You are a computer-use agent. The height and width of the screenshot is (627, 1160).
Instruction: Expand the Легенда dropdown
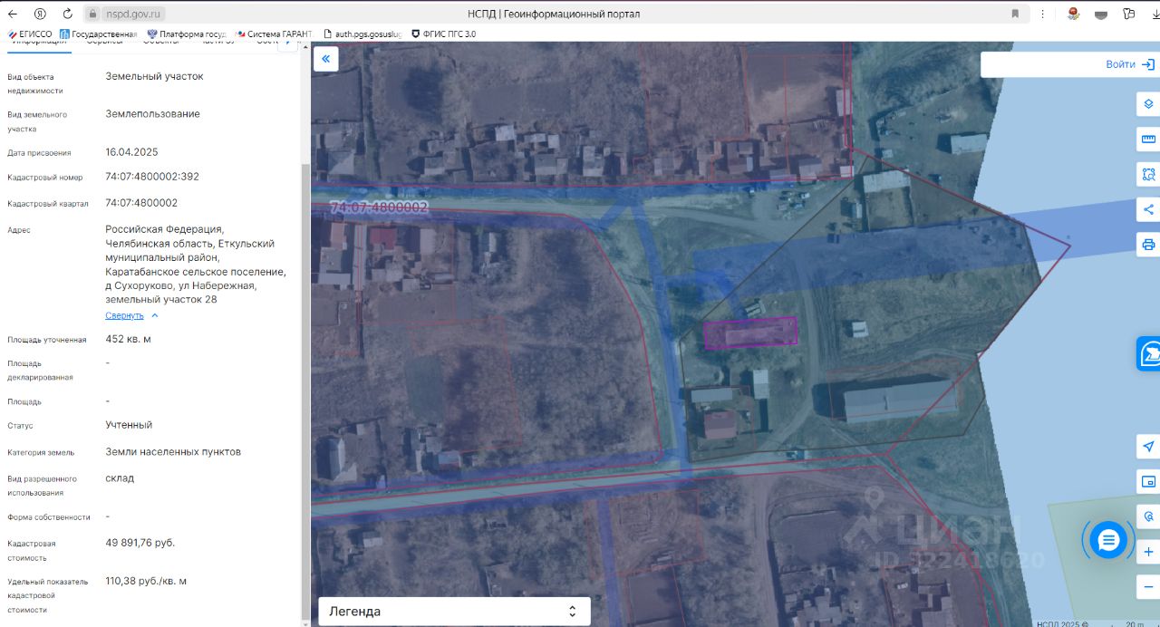[x=454, y=612]
